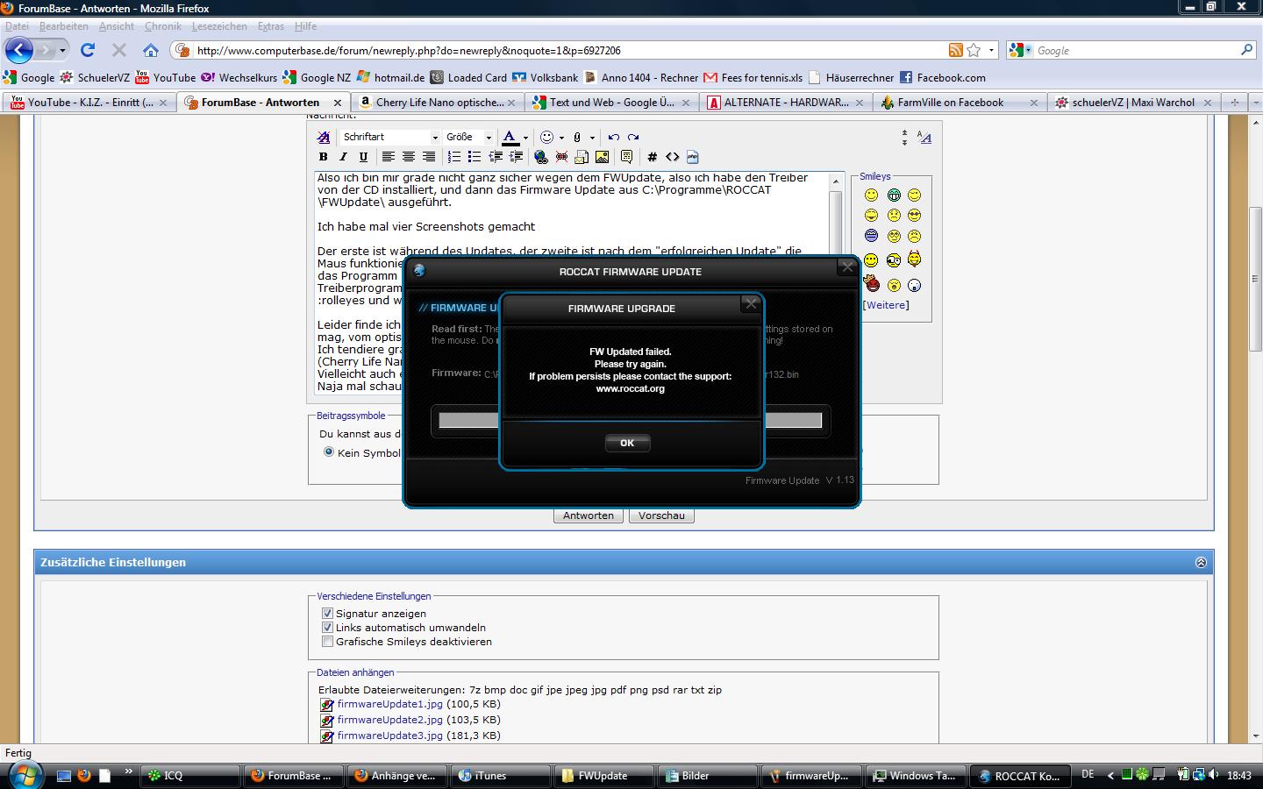Underline selected text in the editor
This screenshot has width=1263, height=789.
pyautogui.click(x=363, y=157)
